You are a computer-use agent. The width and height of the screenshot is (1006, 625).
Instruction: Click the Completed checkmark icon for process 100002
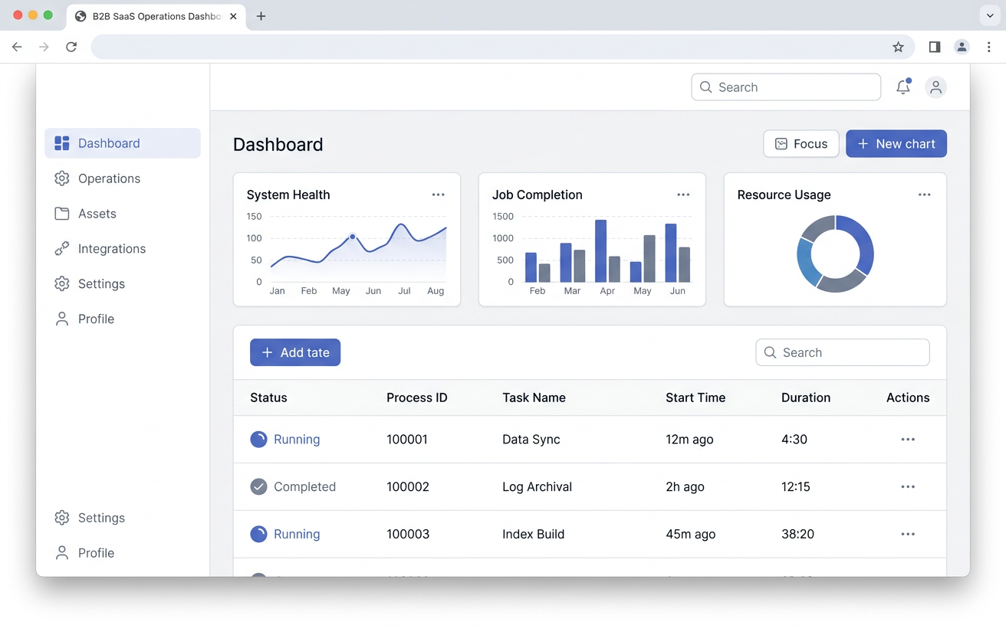click(x=258, y=487)
